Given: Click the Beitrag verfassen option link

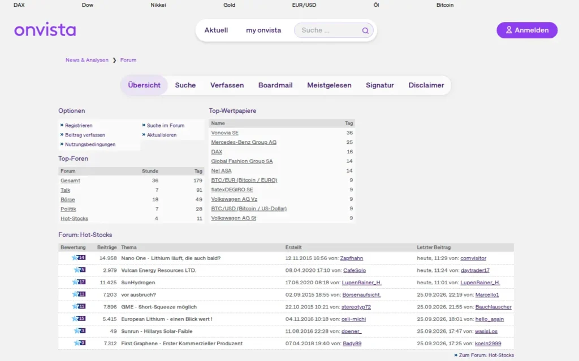Looking at the screenshot, I should (x=85, y=135).
